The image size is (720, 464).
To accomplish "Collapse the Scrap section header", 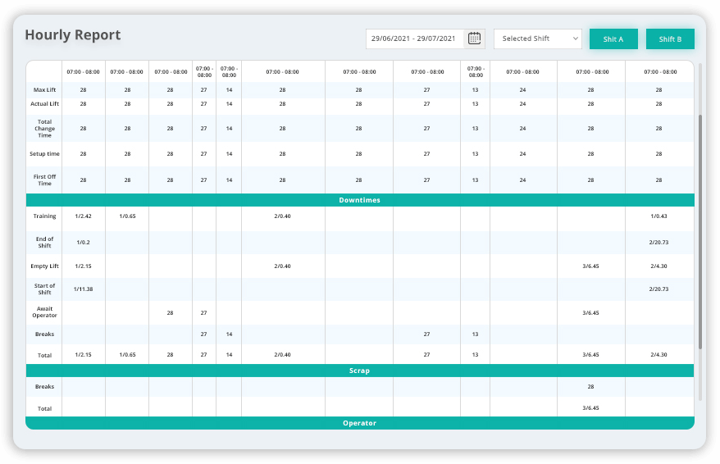I will [359, 371].
